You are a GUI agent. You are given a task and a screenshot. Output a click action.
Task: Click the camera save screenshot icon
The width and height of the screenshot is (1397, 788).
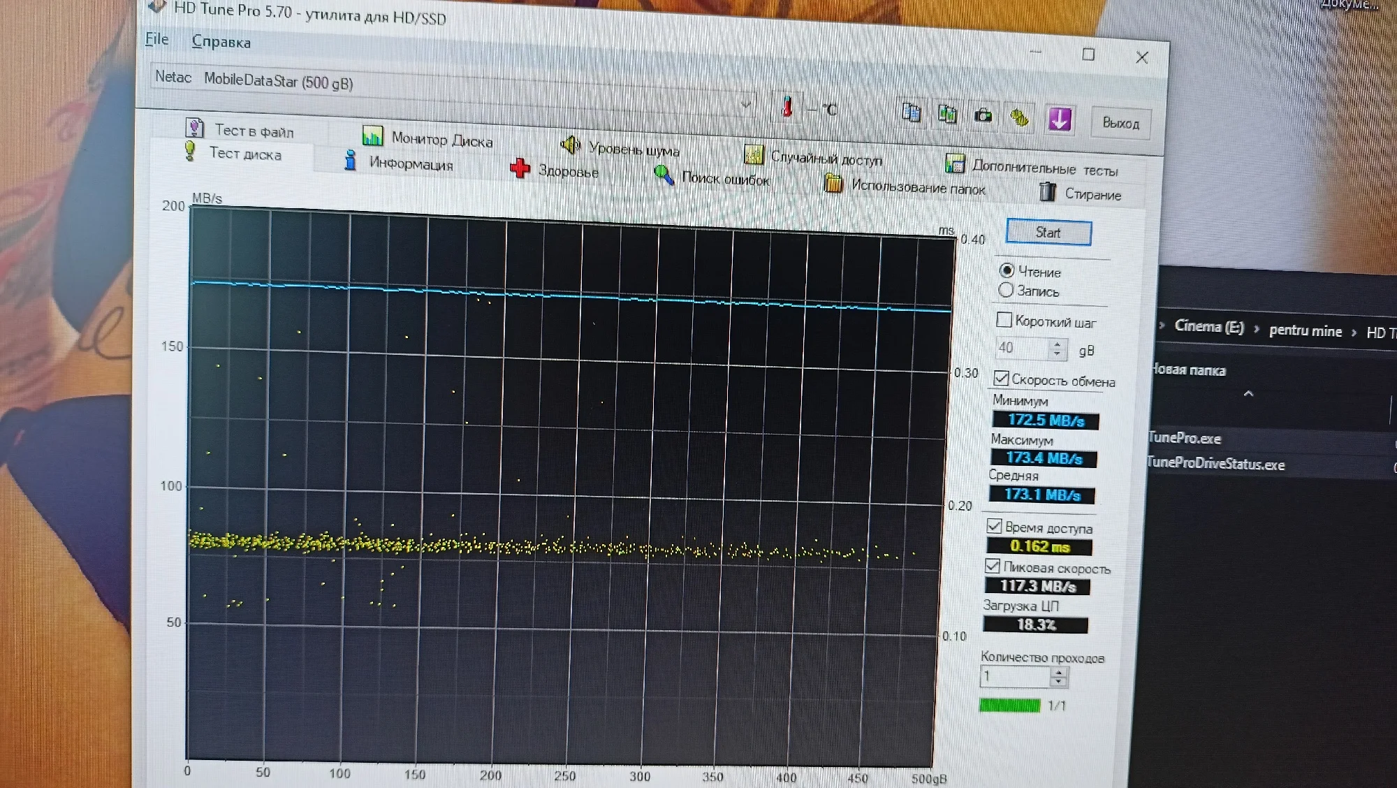coord(983,116)
